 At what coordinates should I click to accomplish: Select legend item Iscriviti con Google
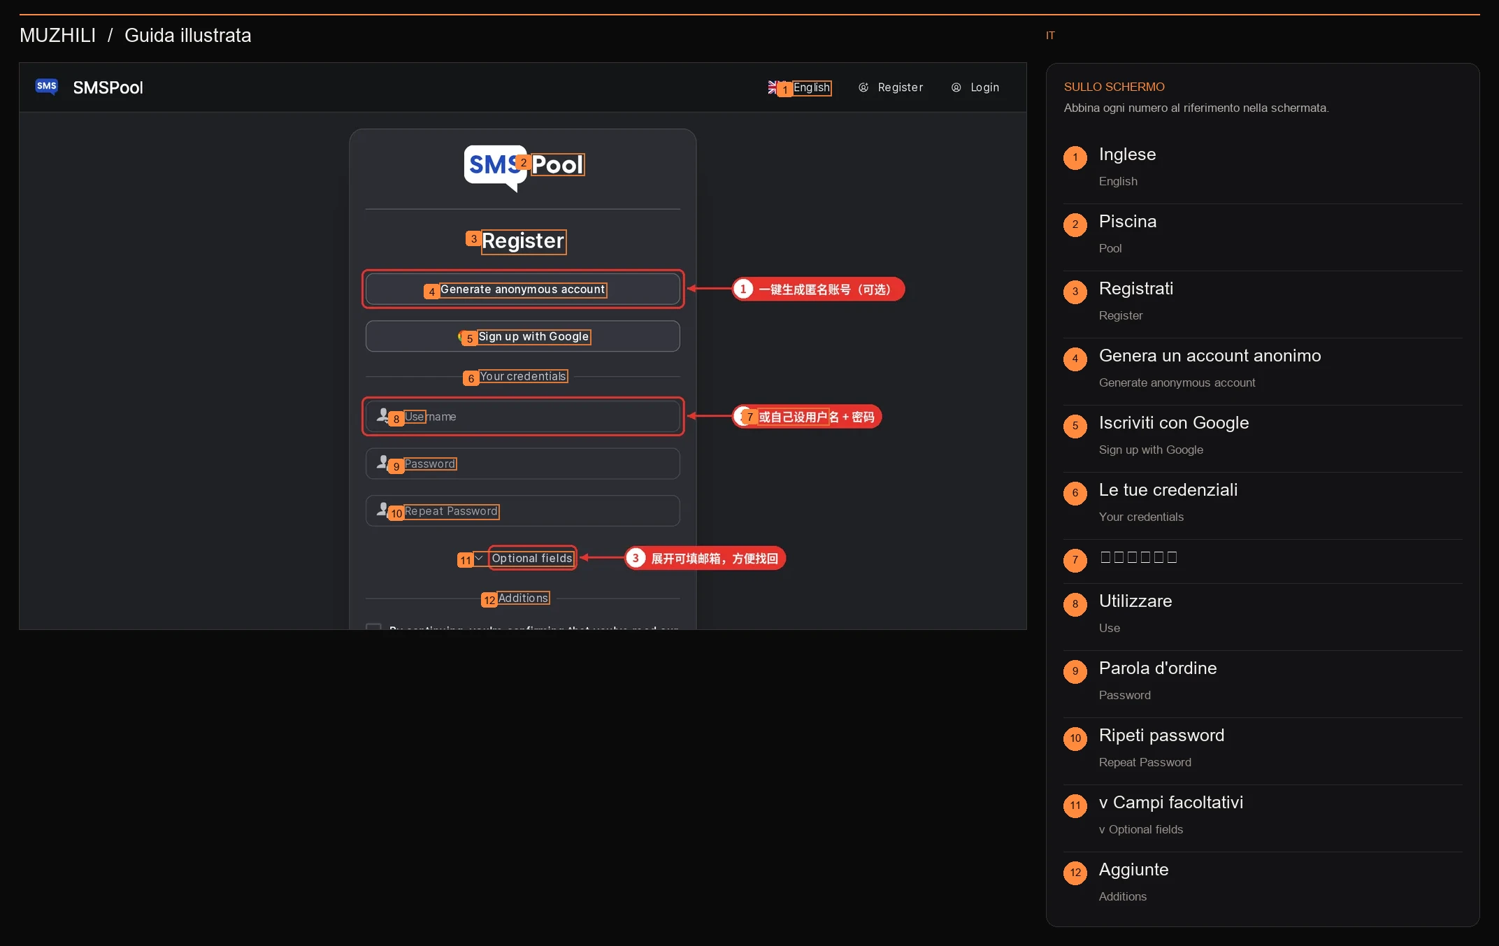pos(1263,436)
